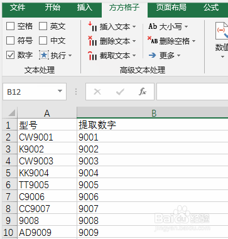Click the Ab 大小写 case icon
The image size is (228, 239).
[153, 26]
